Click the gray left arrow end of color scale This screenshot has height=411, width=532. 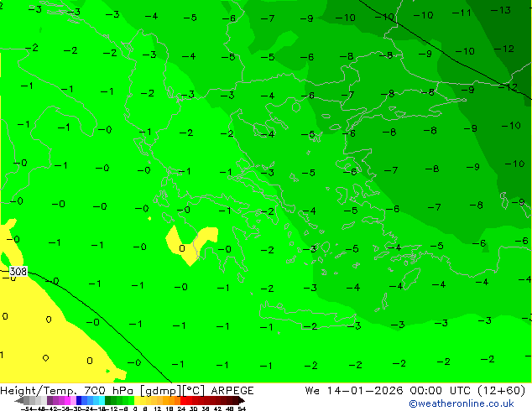tap(19, 400)
